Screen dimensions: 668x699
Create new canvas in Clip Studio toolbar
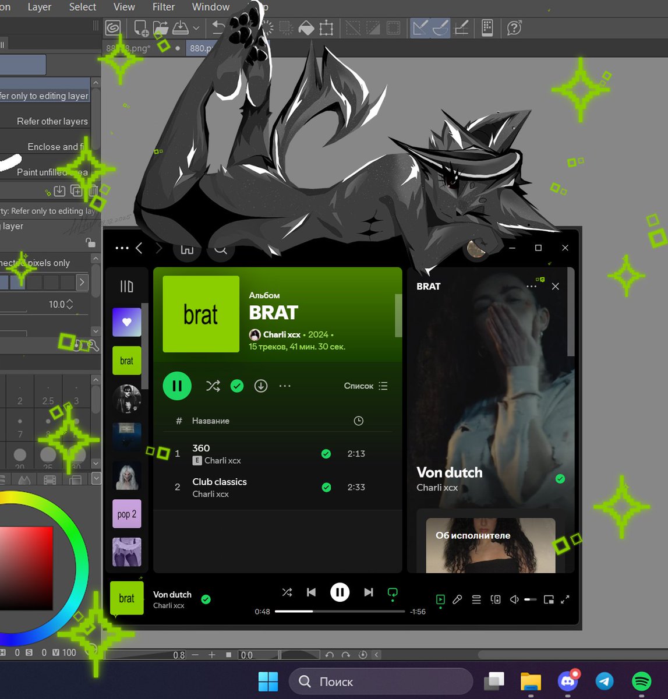[140, 27]
